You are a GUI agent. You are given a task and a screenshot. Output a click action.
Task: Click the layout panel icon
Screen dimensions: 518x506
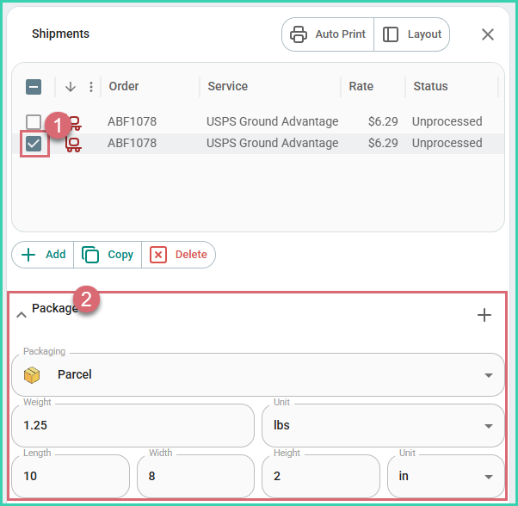coord(390,34)
